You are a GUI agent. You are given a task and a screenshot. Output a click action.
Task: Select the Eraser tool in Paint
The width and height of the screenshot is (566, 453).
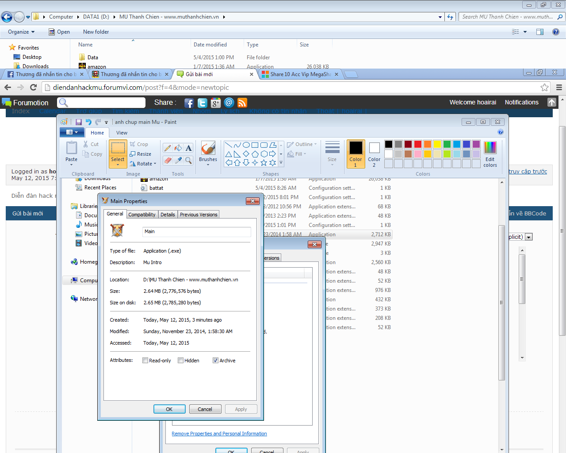point(168,160)
